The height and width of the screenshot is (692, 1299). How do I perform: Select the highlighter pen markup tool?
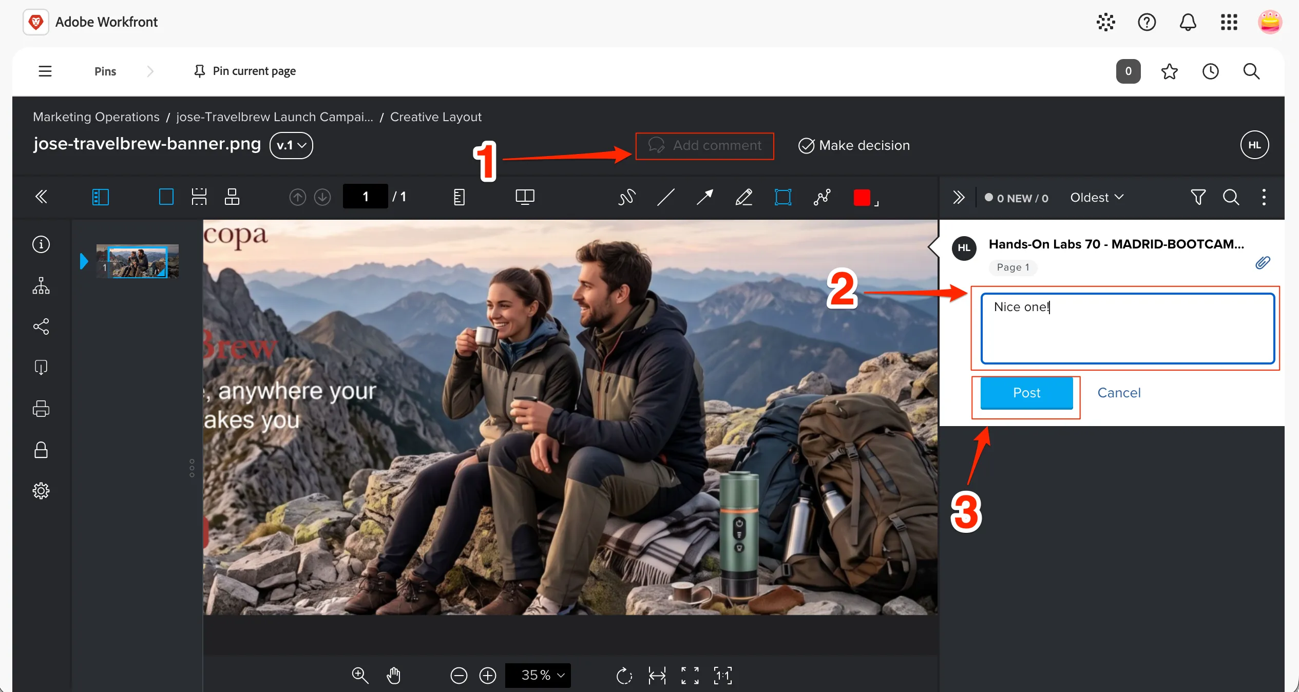pyautogui.click(x=744, y=198)
